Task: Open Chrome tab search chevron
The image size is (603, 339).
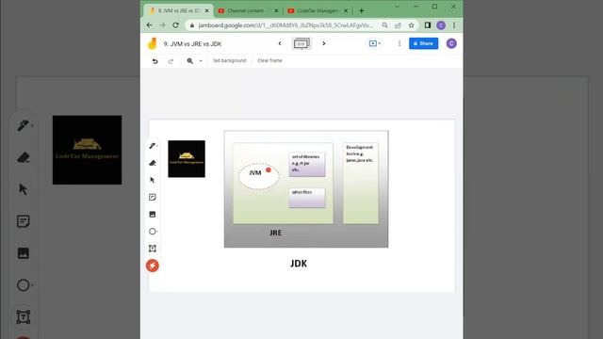Action: [397, 7]
